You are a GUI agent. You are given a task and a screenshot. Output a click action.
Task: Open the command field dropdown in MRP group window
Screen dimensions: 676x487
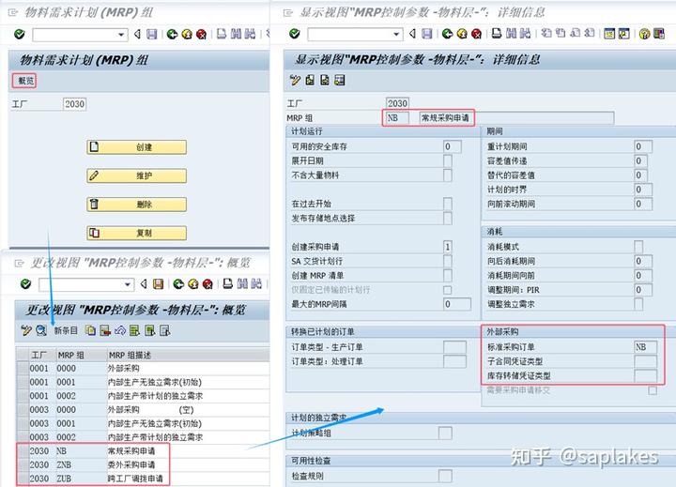[x=122, y=35]
